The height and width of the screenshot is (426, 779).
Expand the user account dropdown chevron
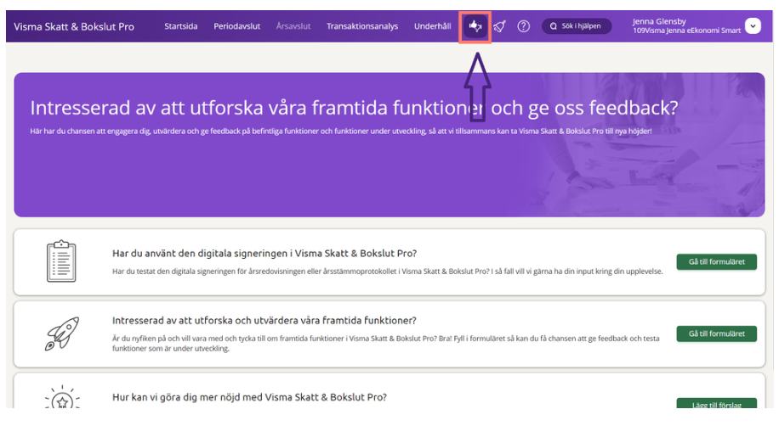tap(753, 26)
